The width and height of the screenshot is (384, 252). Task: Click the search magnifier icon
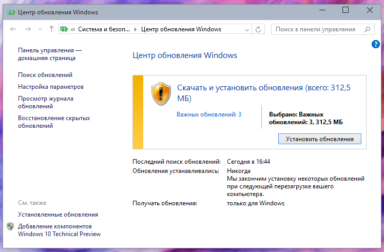coord(367,29)
